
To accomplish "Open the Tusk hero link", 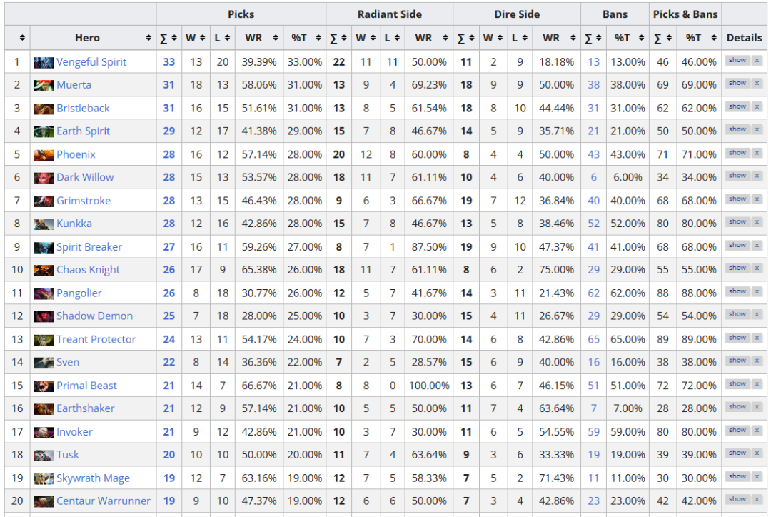I will (x=67, y=455).
